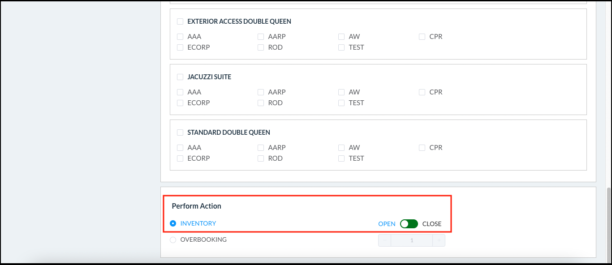Viewport: 612px width, 265px height.
Task: Check AW for STANDARD DOUBLE QUEEN
Action: (341, 147)
